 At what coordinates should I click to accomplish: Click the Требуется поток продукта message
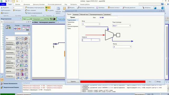point(43,86)
